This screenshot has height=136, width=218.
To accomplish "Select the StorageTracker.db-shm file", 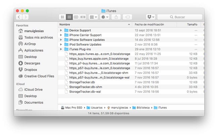I will 86,87.
